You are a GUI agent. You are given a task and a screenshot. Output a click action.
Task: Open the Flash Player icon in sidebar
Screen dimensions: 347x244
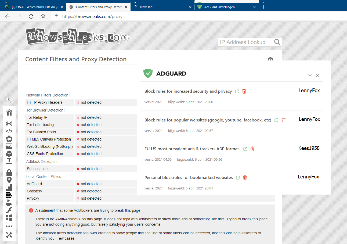(x=9, y=210)
